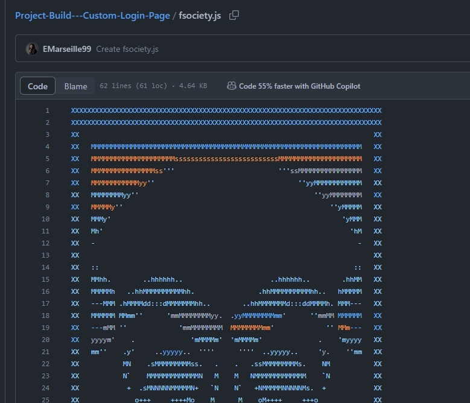This screenshot has width=470, height=403.
Task: Click the 'MMMy'' text on line 10
Action: point(101,219)
